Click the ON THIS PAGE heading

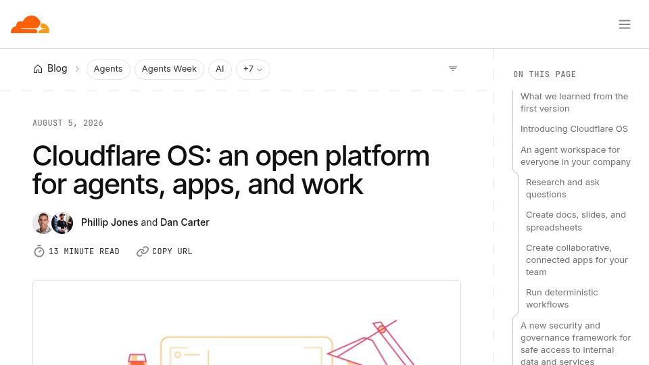tap(544, 74)
